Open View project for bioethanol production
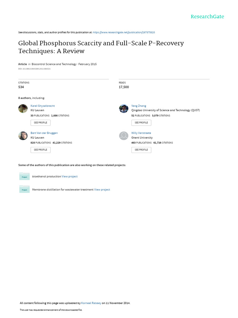 click(x=69, y=176)
